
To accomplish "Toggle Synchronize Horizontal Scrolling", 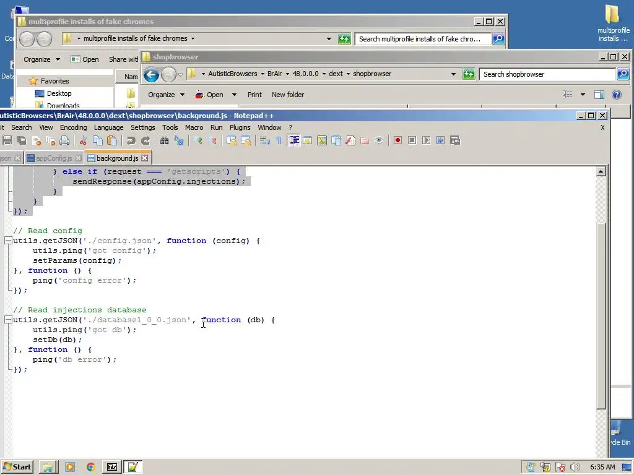I will pos(246,140).
